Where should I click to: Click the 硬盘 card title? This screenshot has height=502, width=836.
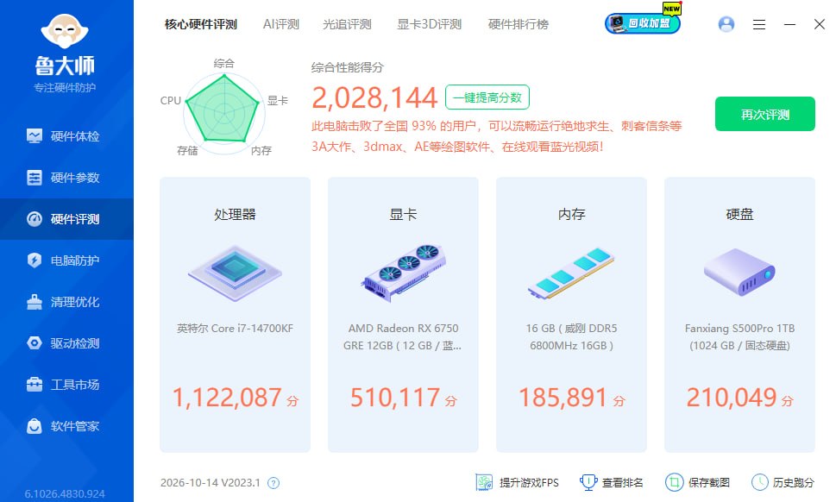pos(739,215)
